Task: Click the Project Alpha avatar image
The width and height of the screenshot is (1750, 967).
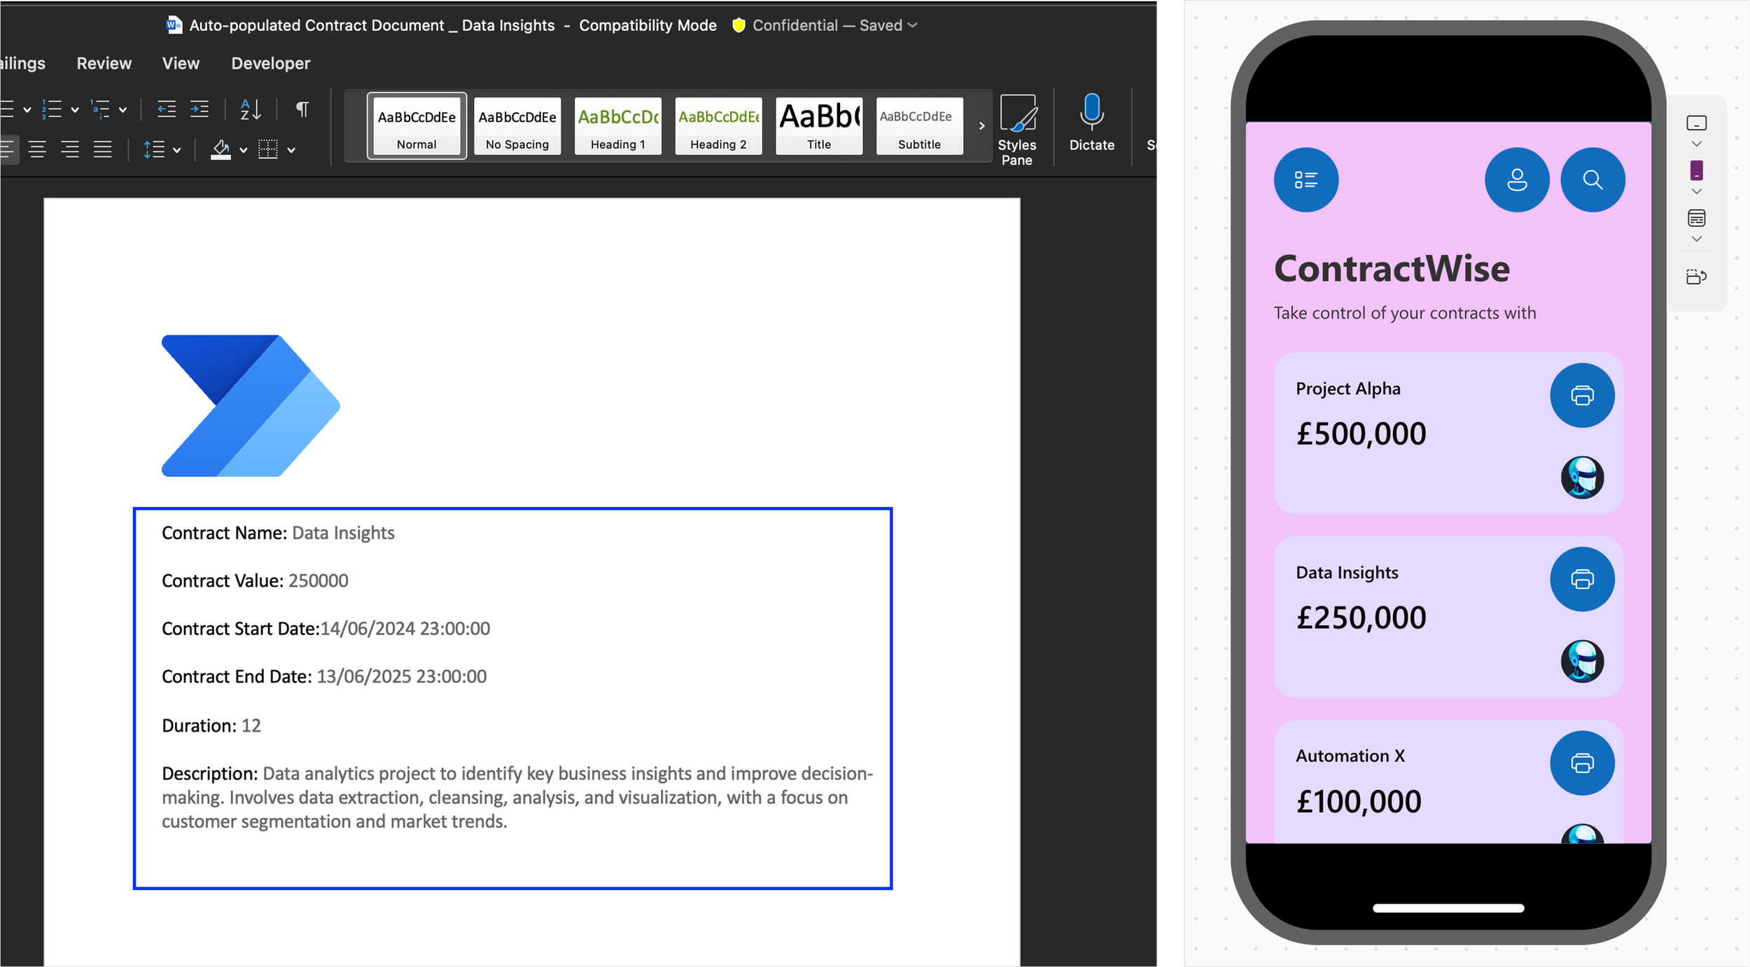Action: [x=1582, y=478]
